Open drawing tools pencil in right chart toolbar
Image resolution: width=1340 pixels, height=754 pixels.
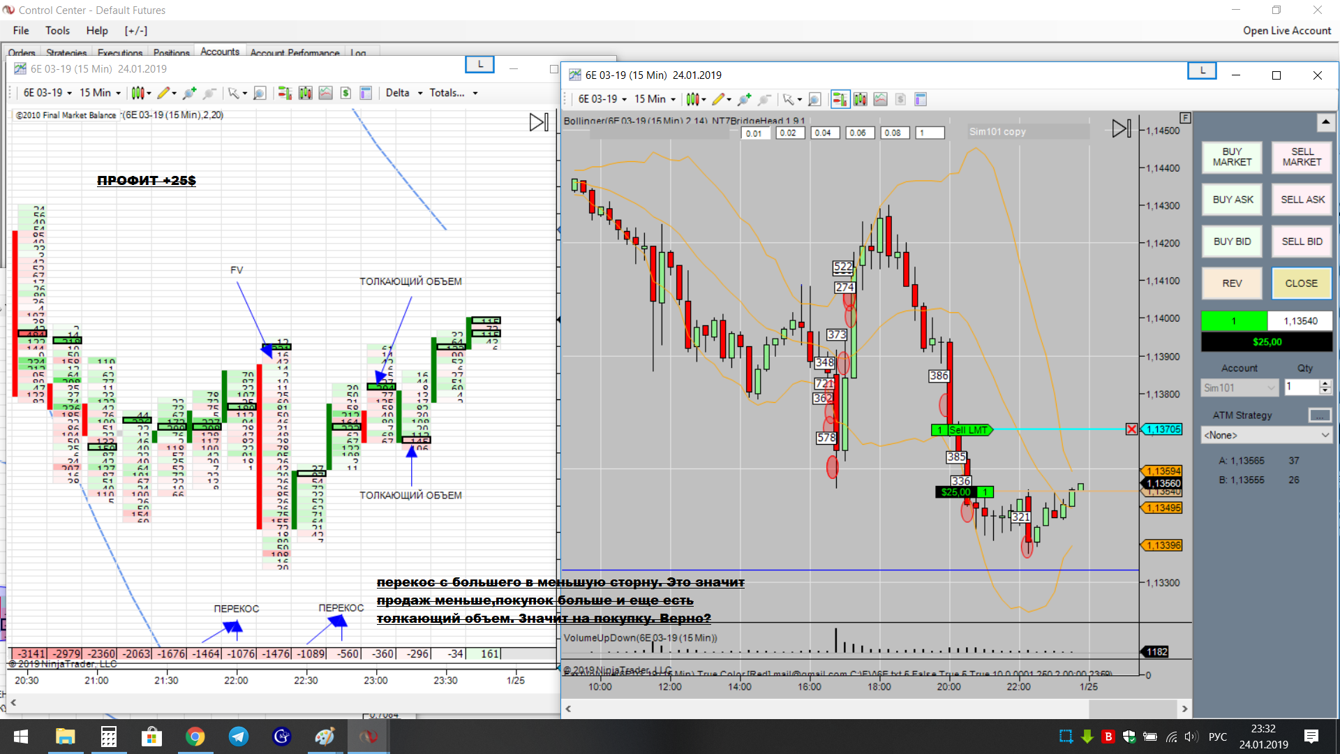[718, 99]
